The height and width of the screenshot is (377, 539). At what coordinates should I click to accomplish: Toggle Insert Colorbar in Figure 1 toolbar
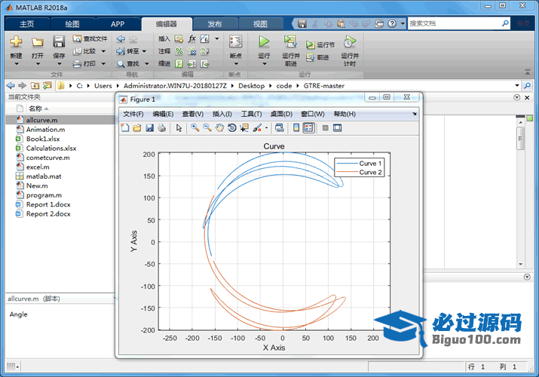point(296,128)
